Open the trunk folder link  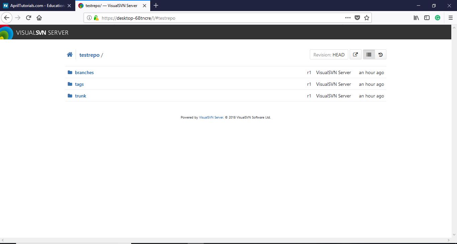pos(80,96)
